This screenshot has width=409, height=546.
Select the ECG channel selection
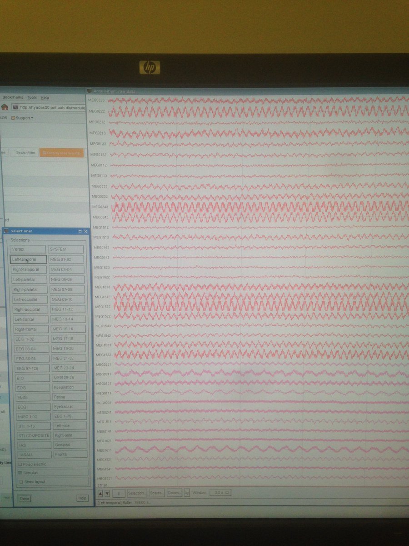[x=33, y=407]
